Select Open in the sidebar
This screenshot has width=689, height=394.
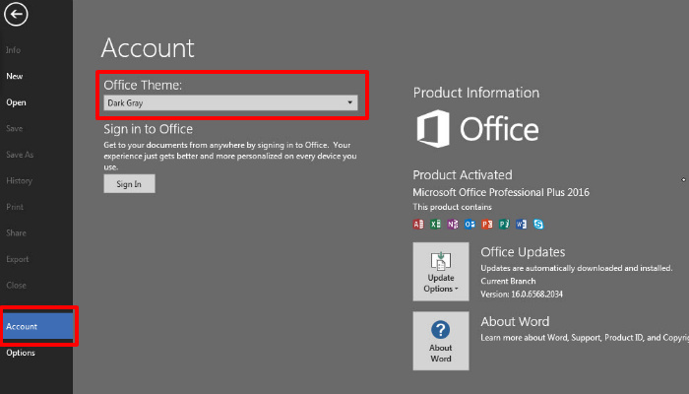pos(16,102)
